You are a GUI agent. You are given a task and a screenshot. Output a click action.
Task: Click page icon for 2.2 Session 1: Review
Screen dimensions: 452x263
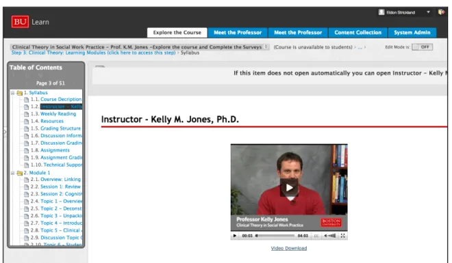click(26, 186)
